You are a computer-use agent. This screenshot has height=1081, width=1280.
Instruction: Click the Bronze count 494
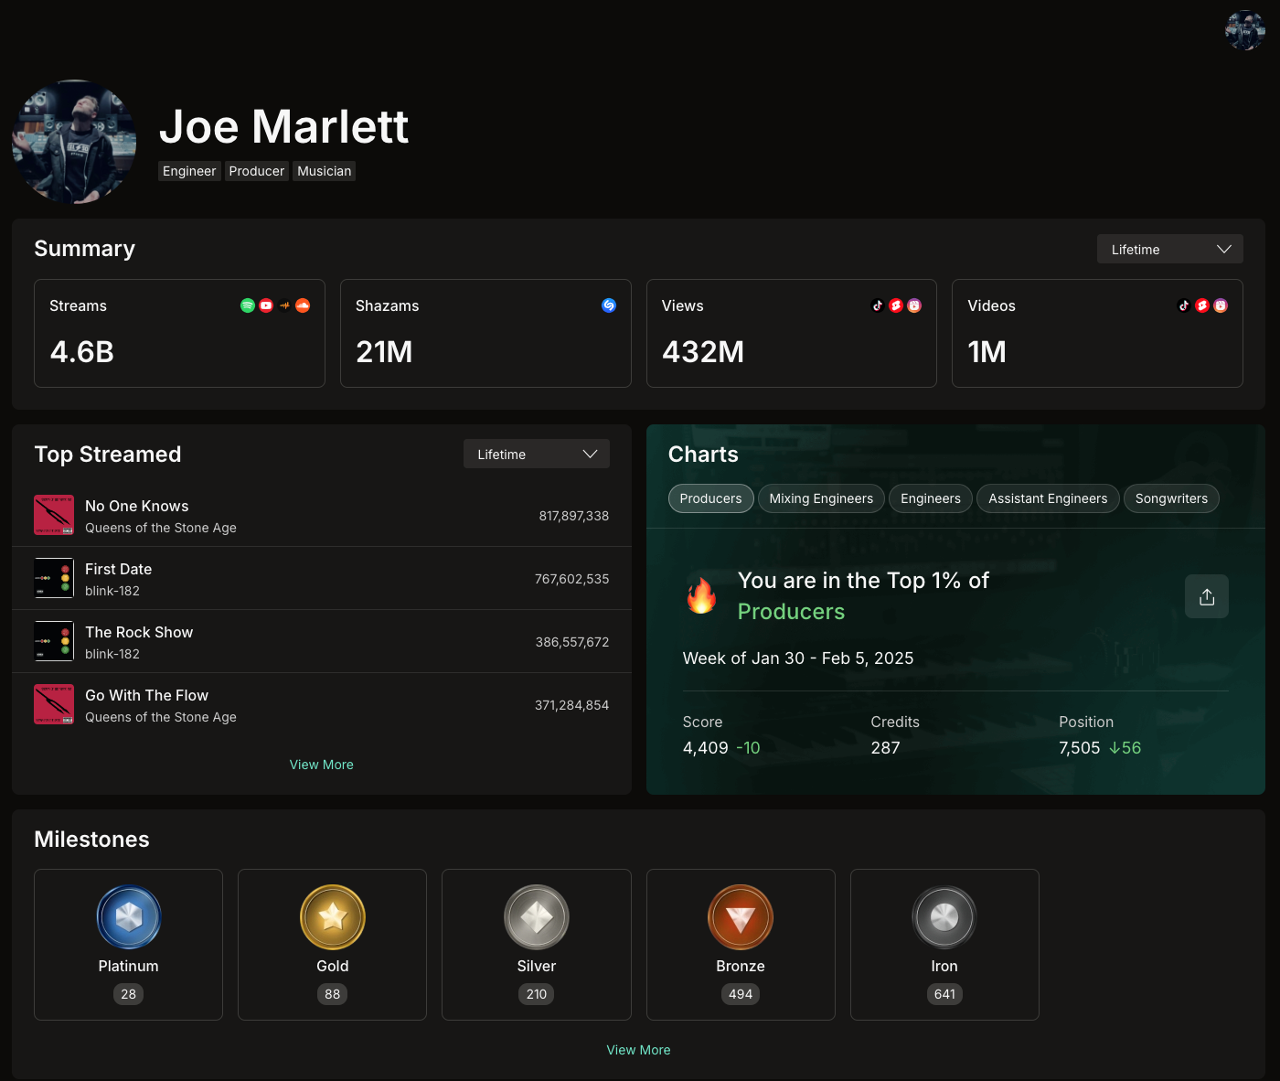pos(741,994)
